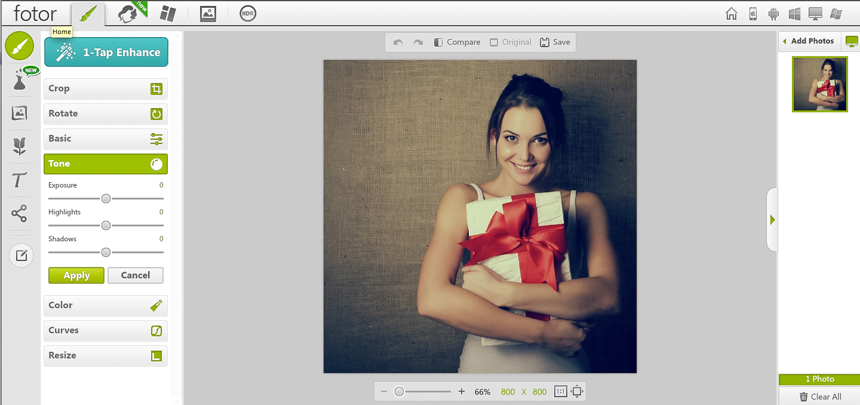Select the green brush Edit sidebar icon
This screenshot has height=405, width=860.
20,46
